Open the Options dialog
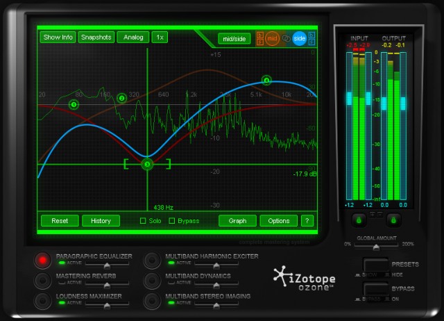This screenshot has height=321, width=444. point(279,221)
